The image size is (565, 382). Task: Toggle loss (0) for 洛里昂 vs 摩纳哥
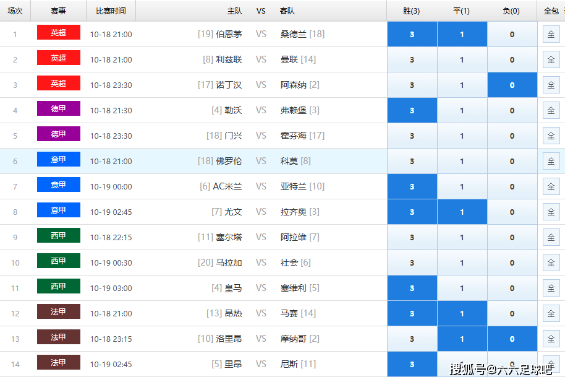pyautogui.click(x=512, y=339)
